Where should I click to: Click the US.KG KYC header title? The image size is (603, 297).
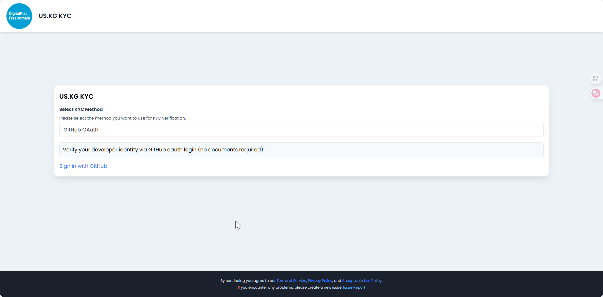[55, 16]
